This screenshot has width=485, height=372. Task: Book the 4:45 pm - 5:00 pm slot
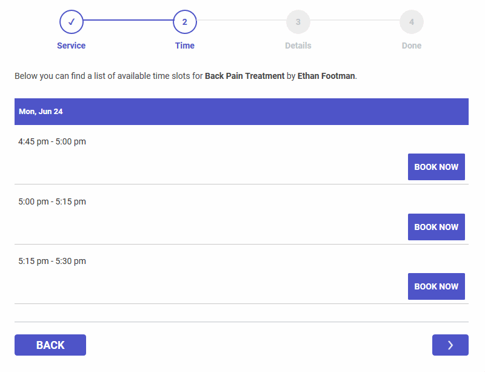pyautogui.click(x=436, y=166)
